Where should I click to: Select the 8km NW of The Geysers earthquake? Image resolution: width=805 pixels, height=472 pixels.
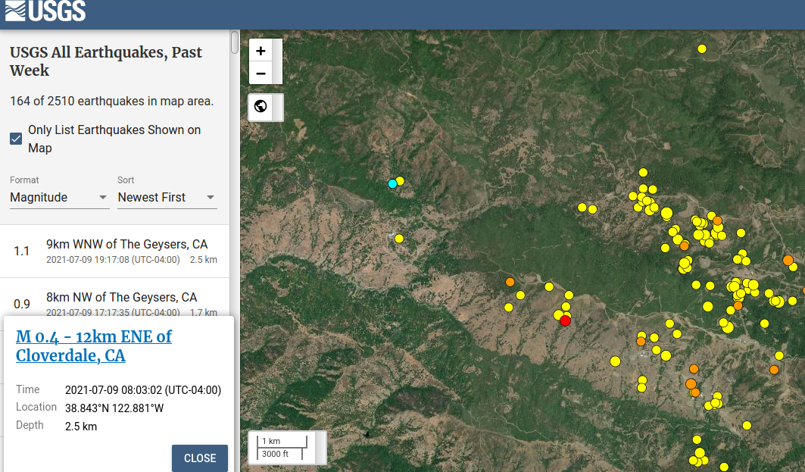(114, 298)
